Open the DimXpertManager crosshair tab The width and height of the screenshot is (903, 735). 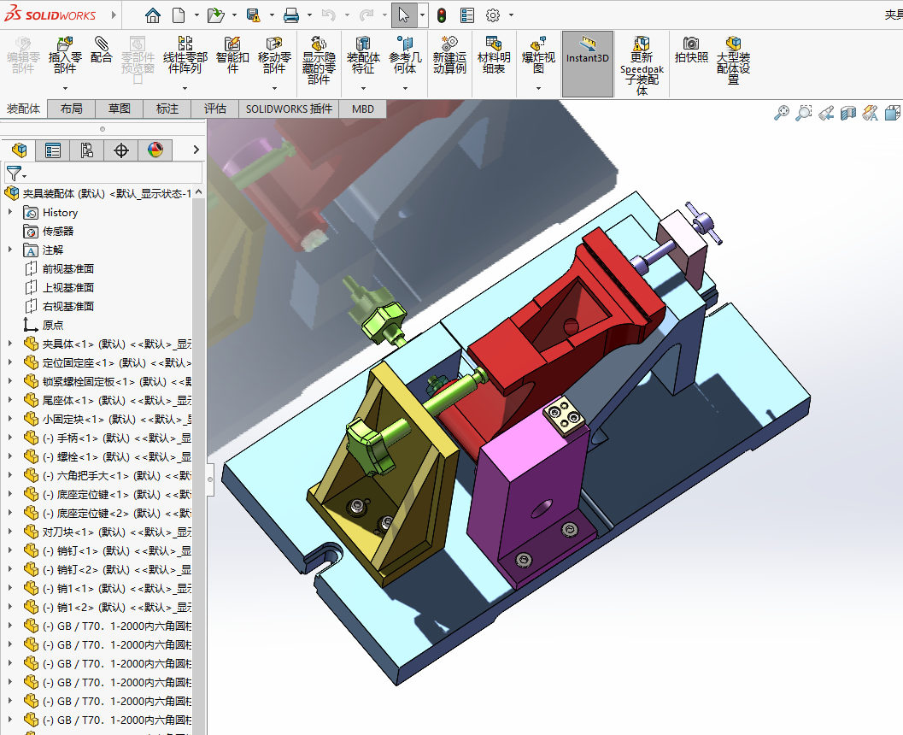click(121, 150)
